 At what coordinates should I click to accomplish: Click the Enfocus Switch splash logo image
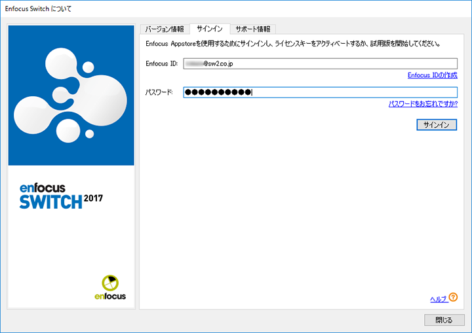click(x=71, y=96)
